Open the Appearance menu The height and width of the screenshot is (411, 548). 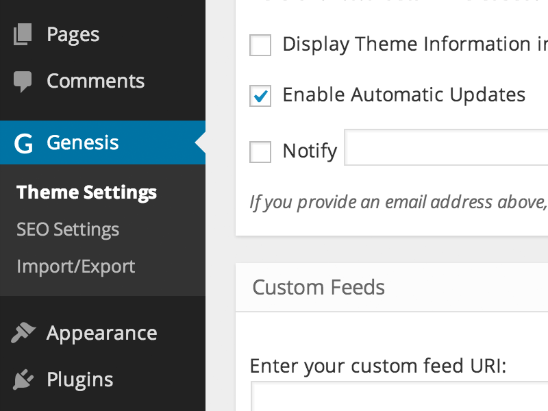[101, 332]
